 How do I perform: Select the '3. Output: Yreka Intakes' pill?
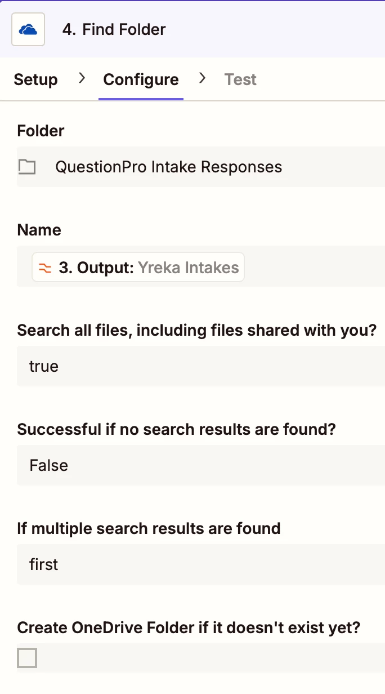(138, 267)
